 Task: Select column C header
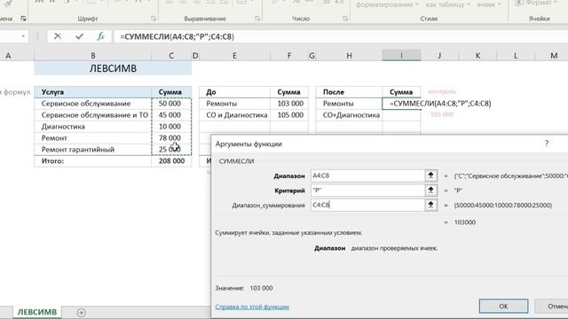coord(171,56)
